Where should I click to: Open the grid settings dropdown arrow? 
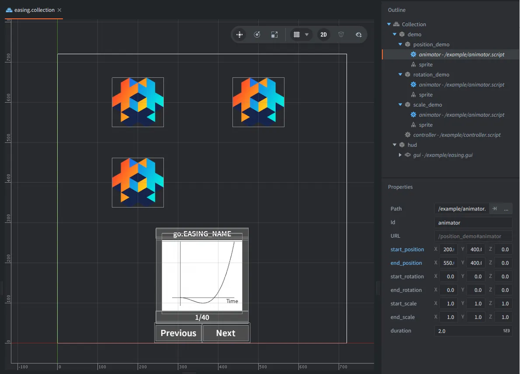pyautogui.click(x=307, y=35)
